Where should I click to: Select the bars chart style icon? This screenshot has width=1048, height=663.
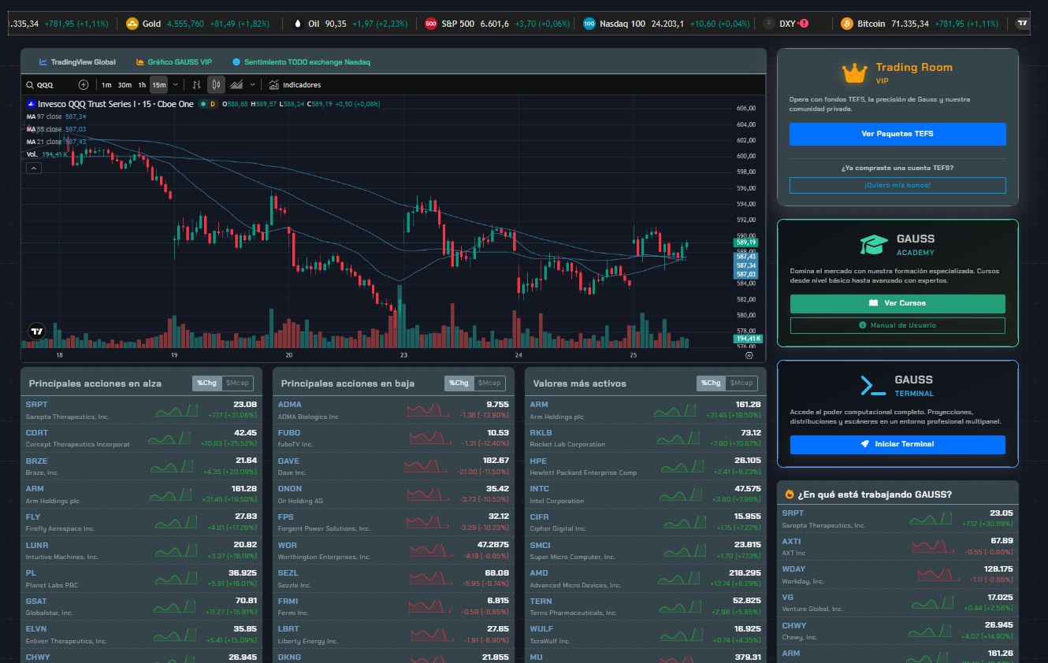197,85
